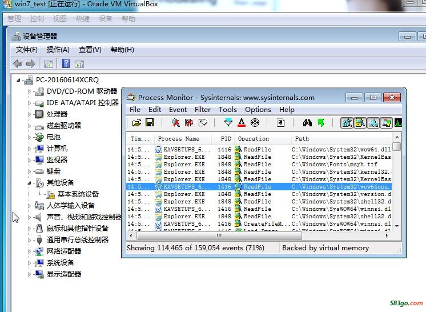Select the 通用串行总线控制器 category
Screen dimensions: 426x312
point(78,239)
